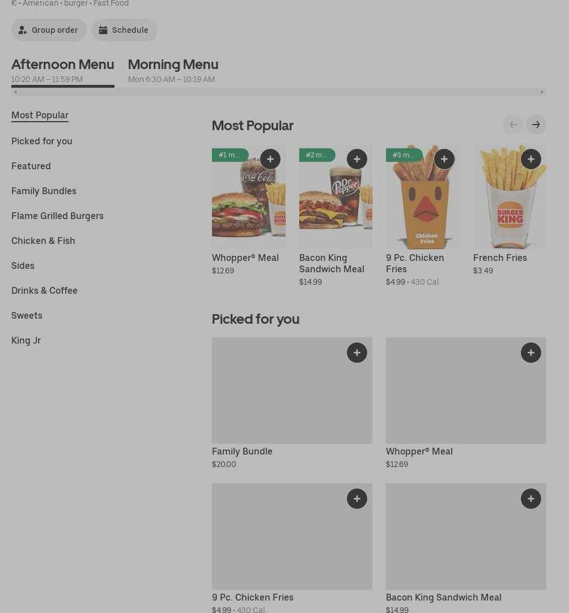Add 9 Pc. Chicken Fries in Picked for you
569x613 pixels.
pos(357,499)
